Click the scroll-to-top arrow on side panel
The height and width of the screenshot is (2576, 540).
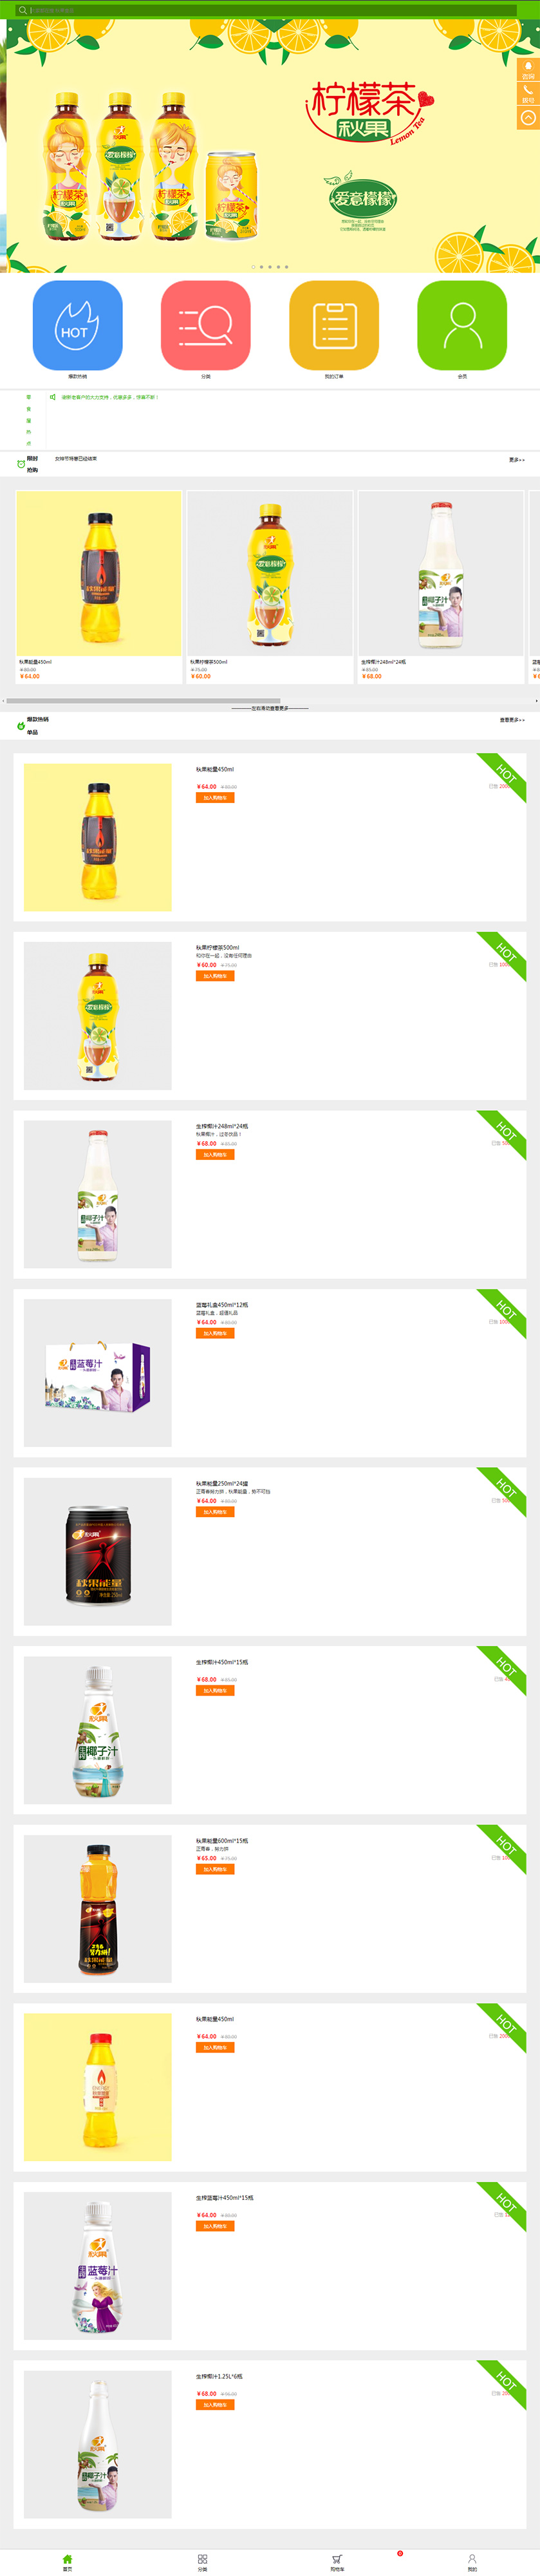pos(528,118)
